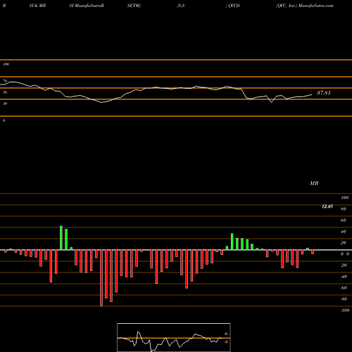Click the ') QVCD' ticker text
This screenshot has width=352, height=352.
(232, 6)
